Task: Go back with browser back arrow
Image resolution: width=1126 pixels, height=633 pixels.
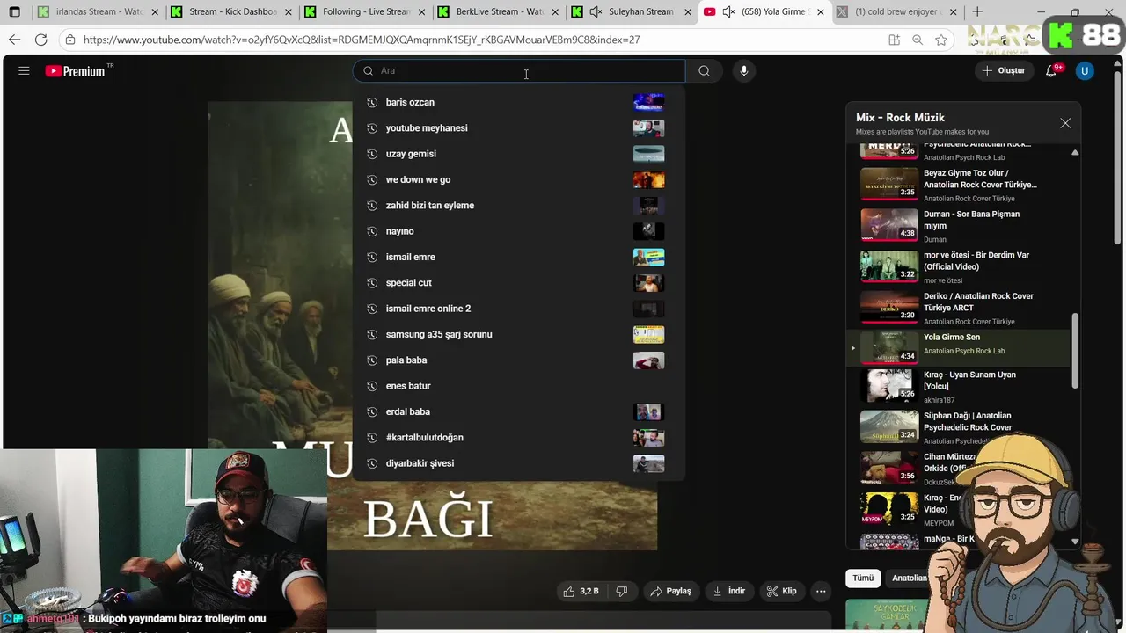Action: (14, 40)
